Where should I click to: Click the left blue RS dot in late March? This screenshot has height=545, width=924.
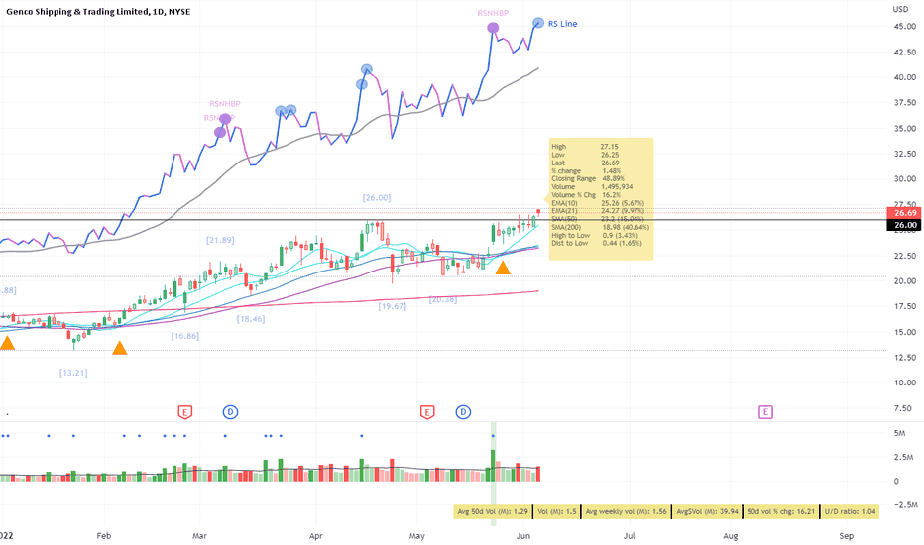(282, 111)
